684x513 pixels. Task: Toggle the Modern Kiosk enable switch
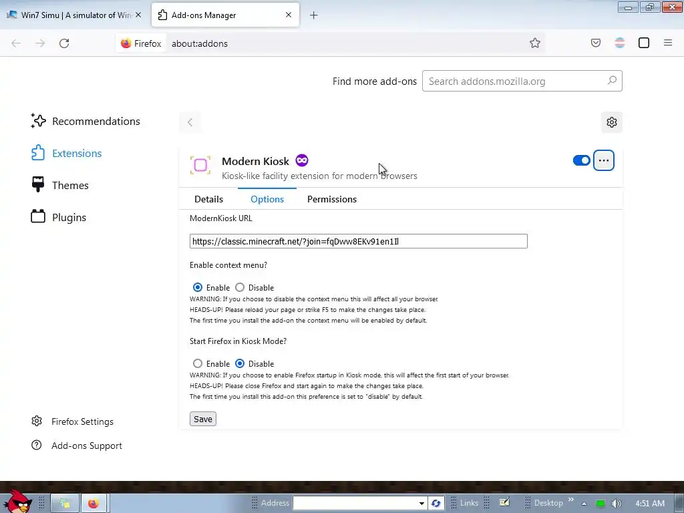pyautogui.click(x=582, y=160)
